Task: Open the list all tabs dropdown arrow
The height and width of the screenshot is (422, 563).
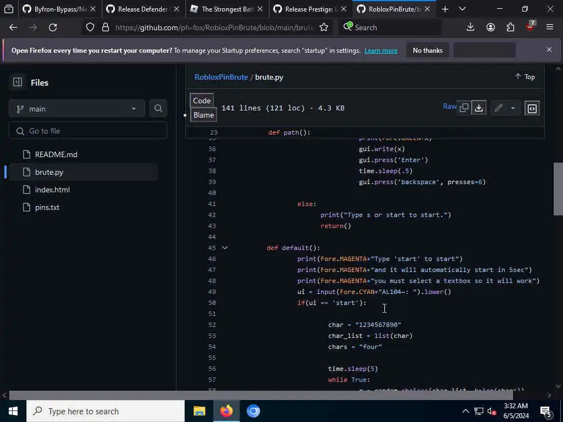Action: [462, 9]
